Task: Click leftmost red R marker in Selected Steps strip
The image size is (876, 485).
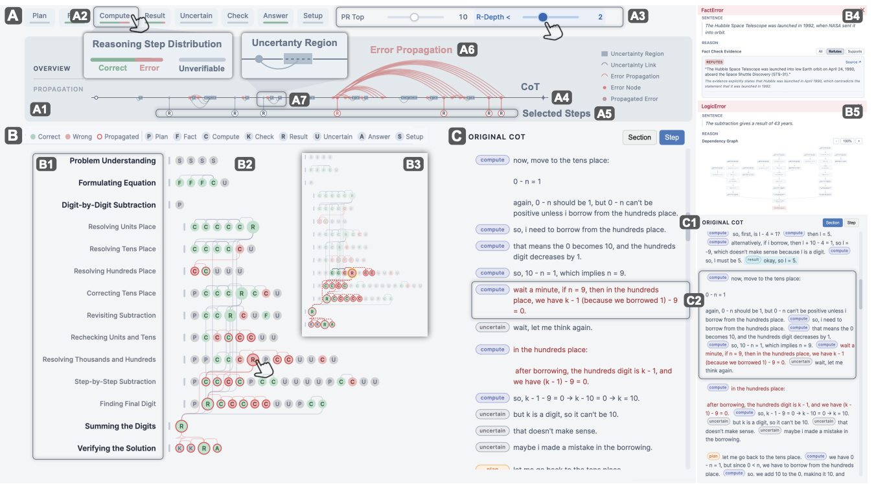Action: point(337,113)
